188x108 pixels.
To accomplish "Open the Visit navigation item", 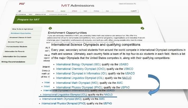I will (x=85, y=11).
